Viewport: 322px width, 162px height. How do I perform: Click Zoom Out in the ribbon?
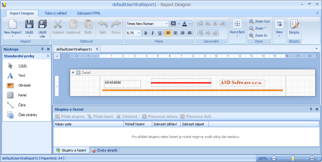pyautogui.click(x=259, y=21)
